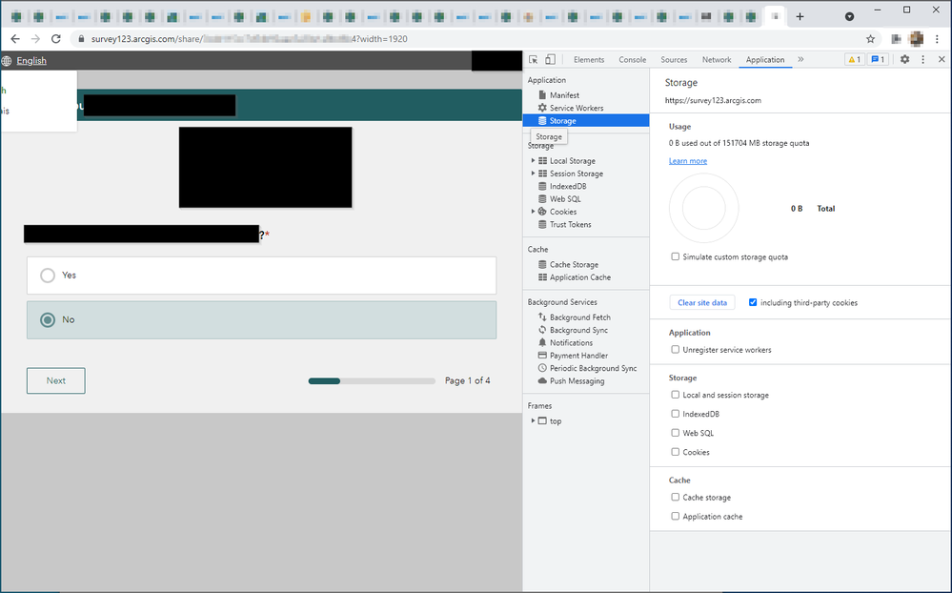Viewport: 952px width, 593px height.
Task: Open Background Fetch service
Action: coord(579,317)
